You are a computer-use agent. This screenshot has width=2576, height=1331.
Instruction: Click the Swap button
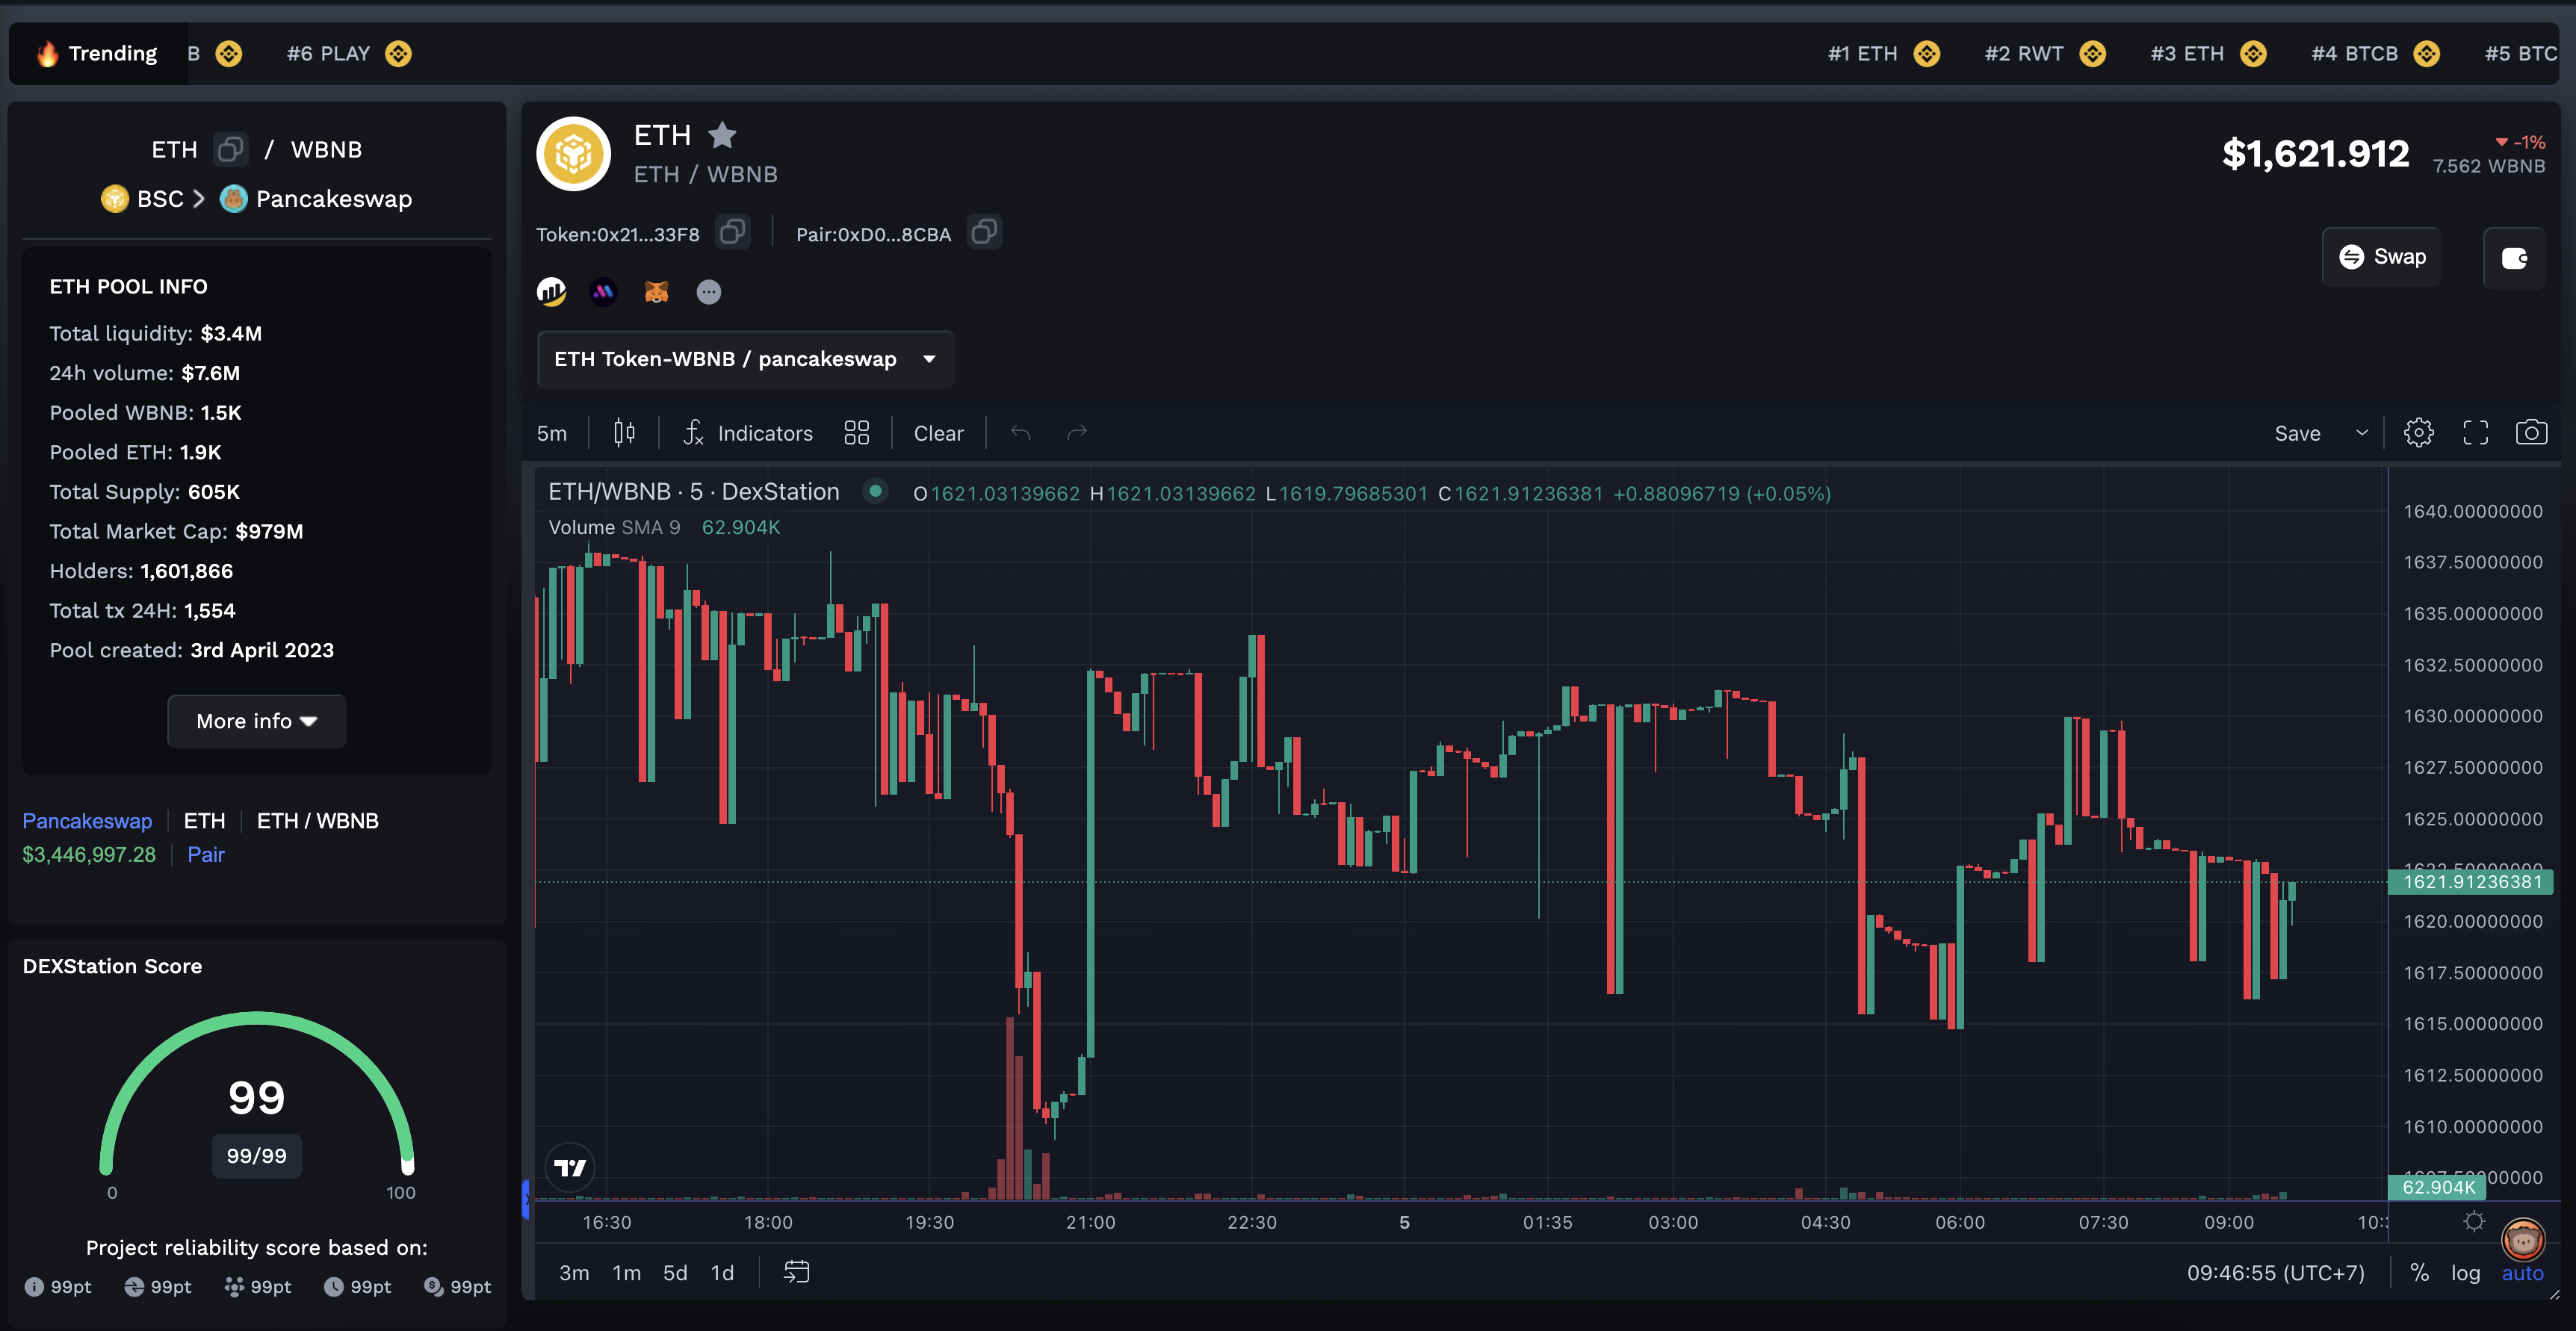2381,257
